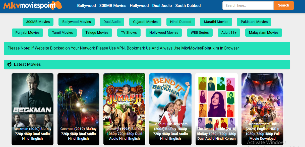Click the 'Cosmos (2019) BluRay' title link
305x147 pixels.
click(x=78, y=134)
